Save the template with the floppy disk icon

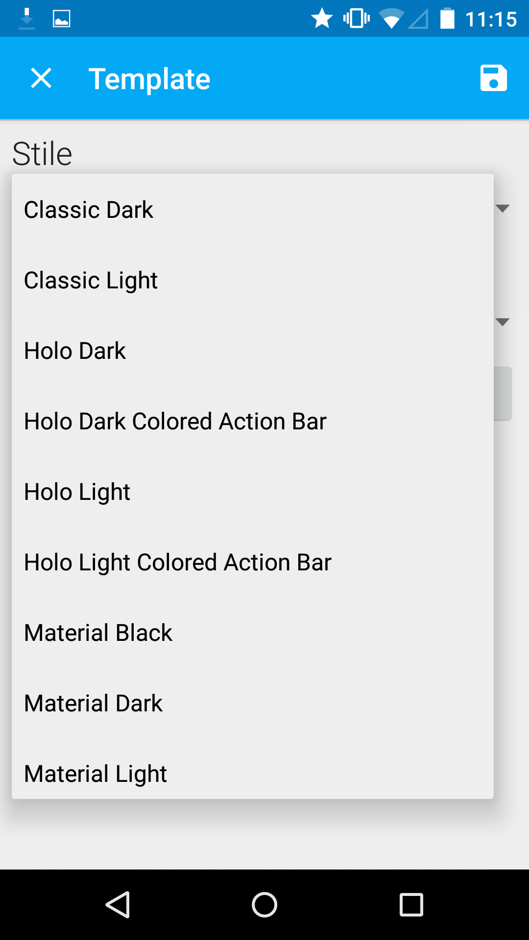pyautogui.click(x=493, y=78)
